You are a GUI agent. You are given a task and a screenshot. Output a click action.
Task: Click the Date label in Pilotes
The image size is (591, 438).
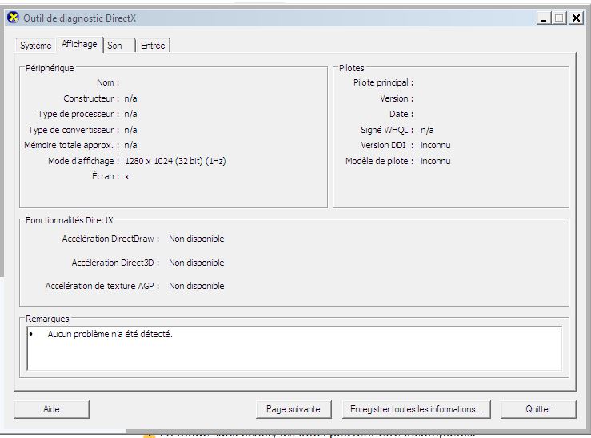[x=401, y=114]
